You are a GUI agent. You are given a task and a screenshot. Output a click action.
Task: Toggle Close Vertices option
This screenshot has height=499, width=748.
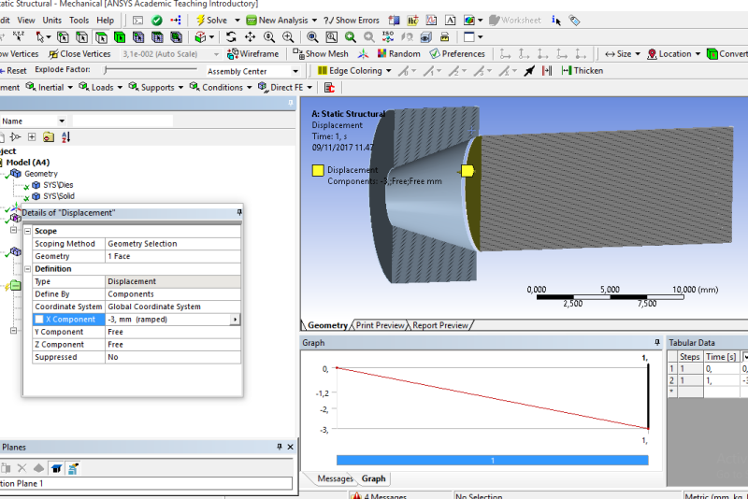click(x=79, y=54)
